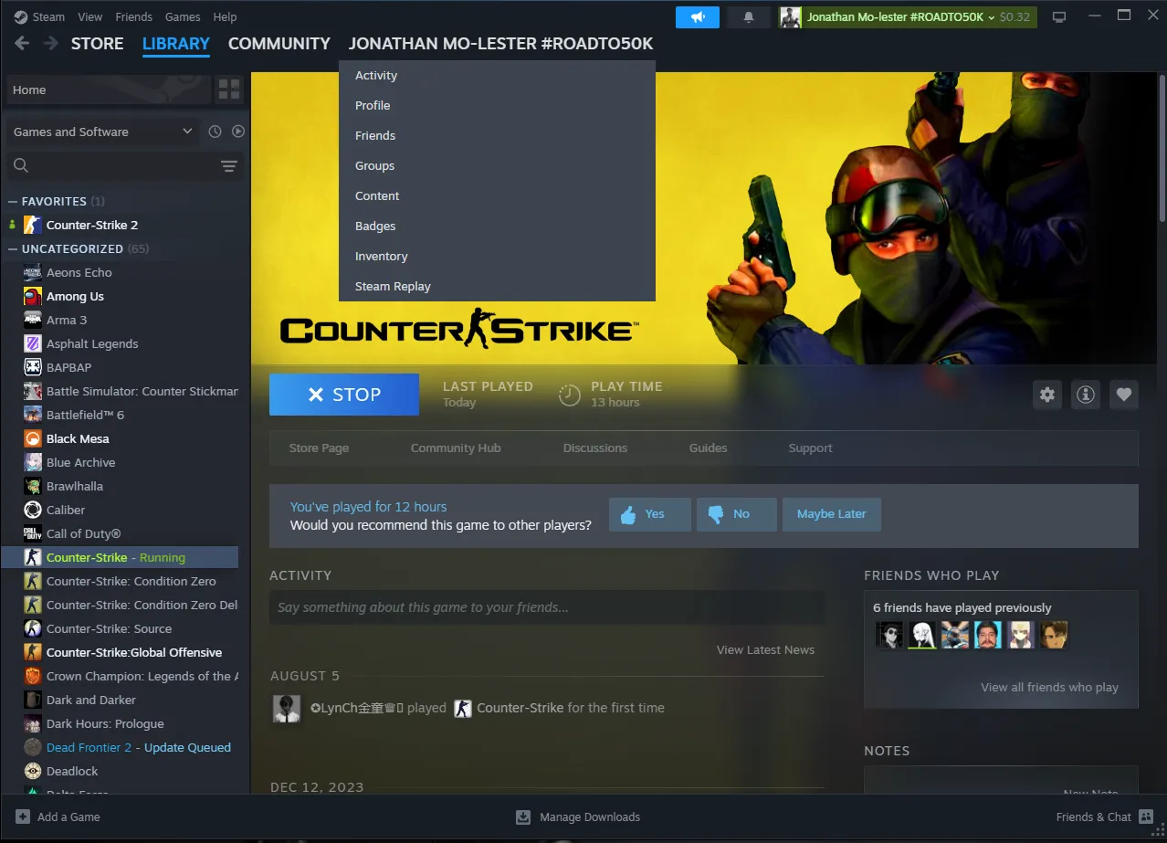Click the first friend avatar thumbnail
This screenshot has width=1167, height=843.
click(x=889, y=635)
